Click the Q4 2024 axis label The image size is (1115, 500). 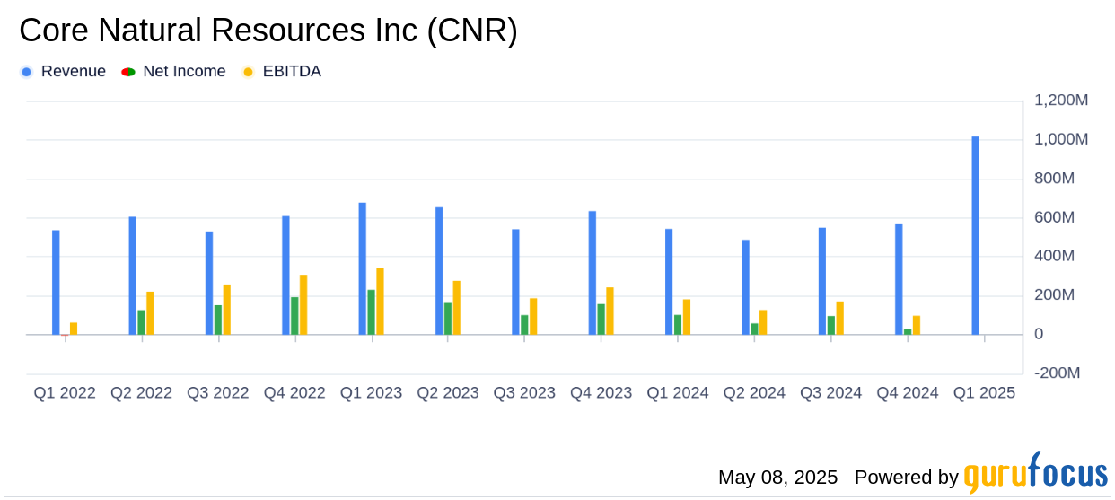click(x=908, y=393)
